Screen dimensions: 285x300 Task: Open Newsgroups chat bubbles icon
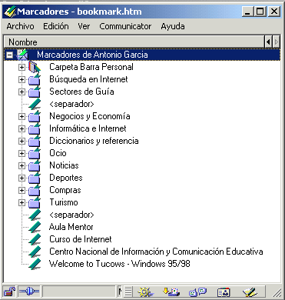(197, 292)
